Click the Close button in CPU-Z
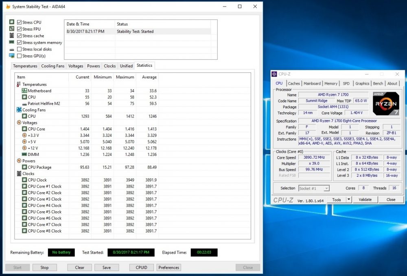 (x=391, y=199)
